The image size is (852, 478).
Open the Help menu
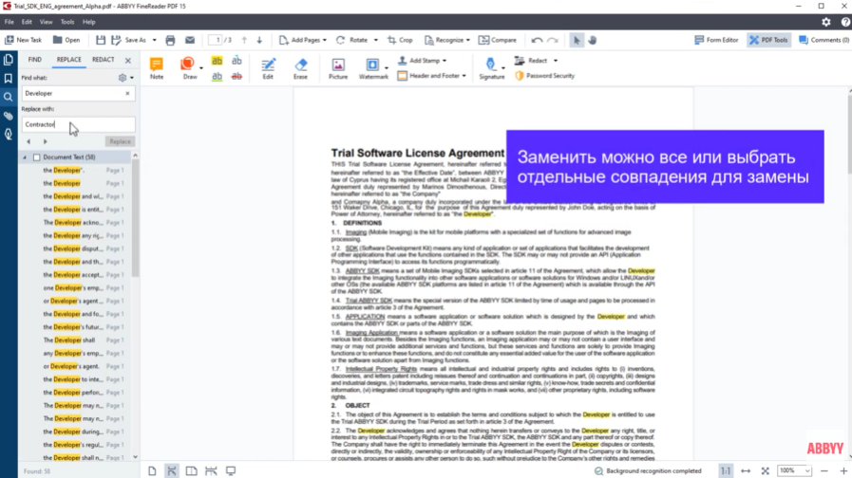89,22
